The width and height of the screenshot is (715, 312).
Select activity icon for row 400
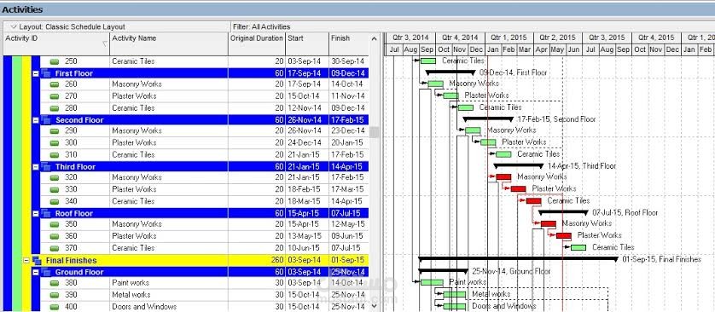click(55, 307)
